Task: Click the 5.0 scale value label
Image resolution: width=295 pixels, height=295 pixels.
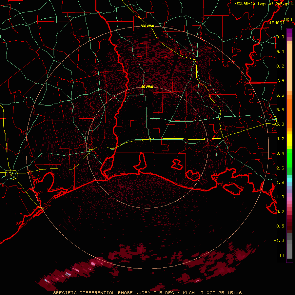Action: [x=280, y=124]
